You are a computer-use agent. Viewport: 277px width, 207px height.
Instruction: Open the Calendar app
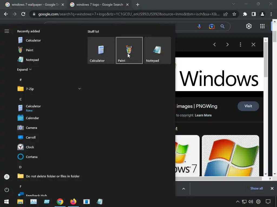coord(49,118)
